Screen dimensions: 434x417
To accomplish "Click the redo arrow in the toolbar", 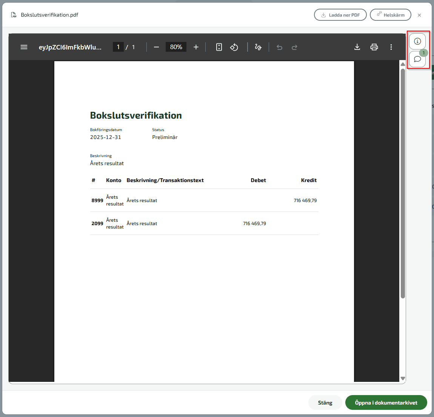I will point(294,47).
